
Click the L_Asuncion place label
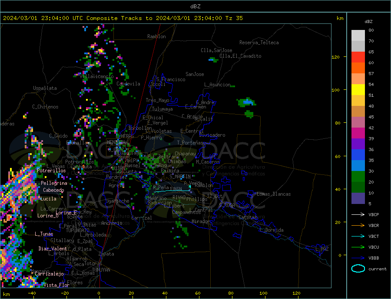[218, 85]
